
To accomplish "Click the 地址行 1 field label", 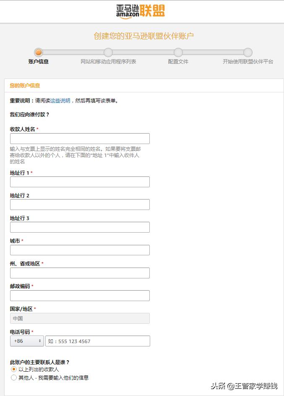I will pyautogui.click(x=19, y=173).
